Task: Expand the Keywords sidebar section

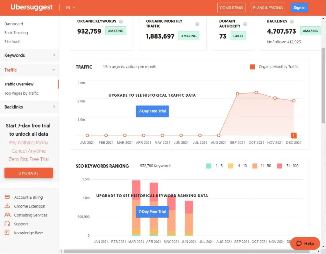Action: click(x=29, y=55)
